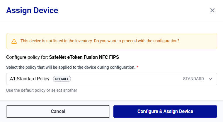Open the A1 Standard Policy selector
The width and height of the screenshot is (223, 122).
[111, 79]
